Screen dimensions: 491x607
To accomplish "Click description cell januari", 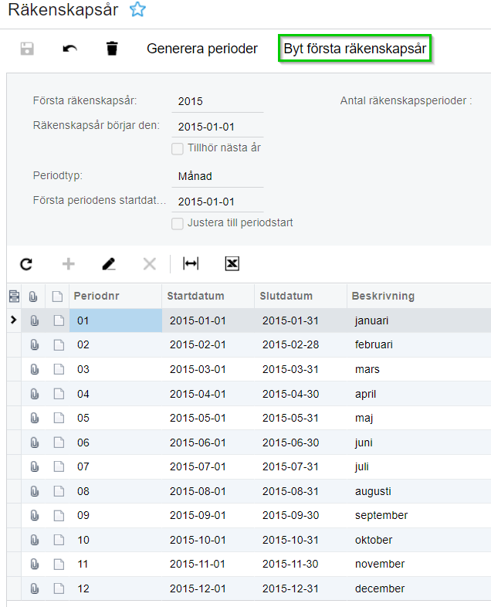I will pos(419,320).
